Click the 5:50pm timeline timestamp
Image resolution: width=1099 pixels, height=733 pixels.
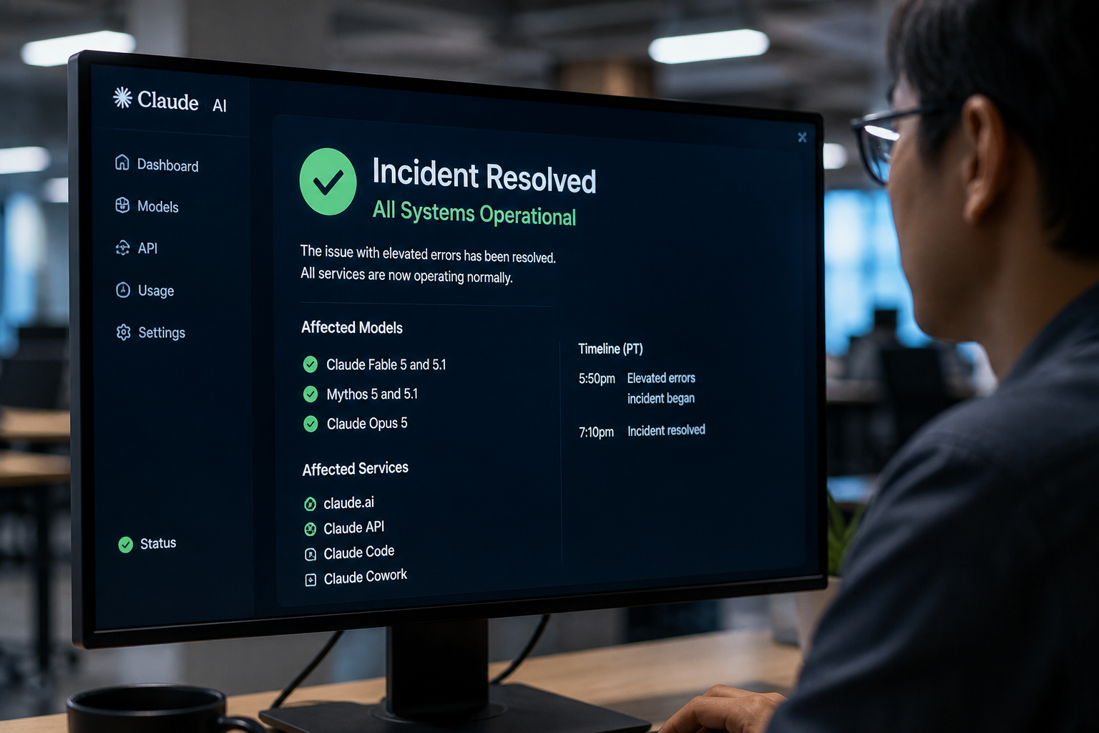pos(597,379)
